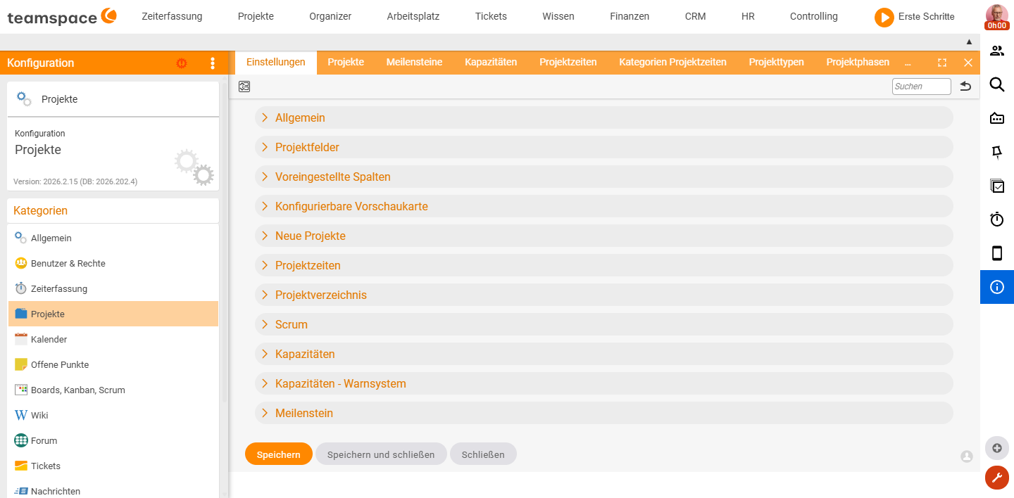Viewport: 1014px width, 498px height.
Task: Click the Erste Schritte play icon
Action: 884,17
